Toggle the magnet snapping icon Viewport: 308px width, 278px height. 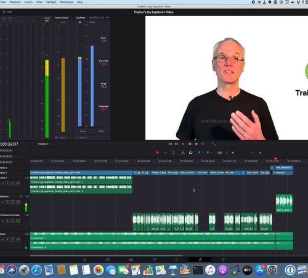[191, 153]
